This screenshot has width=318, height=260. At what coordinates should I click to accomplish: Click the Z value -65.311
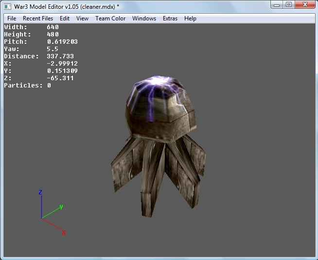tap(60, 78)
